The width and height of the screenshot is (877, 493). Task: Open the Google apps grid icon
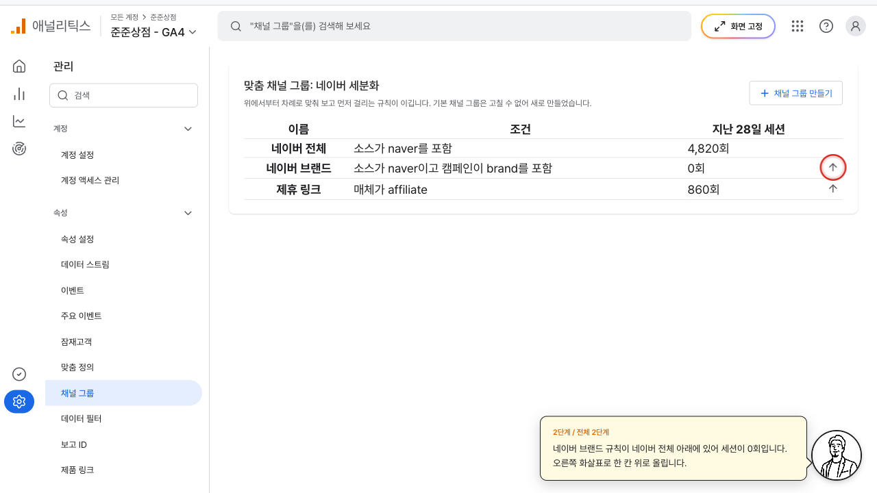(x=797, y=26)
